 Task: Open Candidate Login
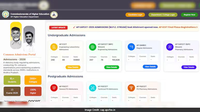click(135, 15)
